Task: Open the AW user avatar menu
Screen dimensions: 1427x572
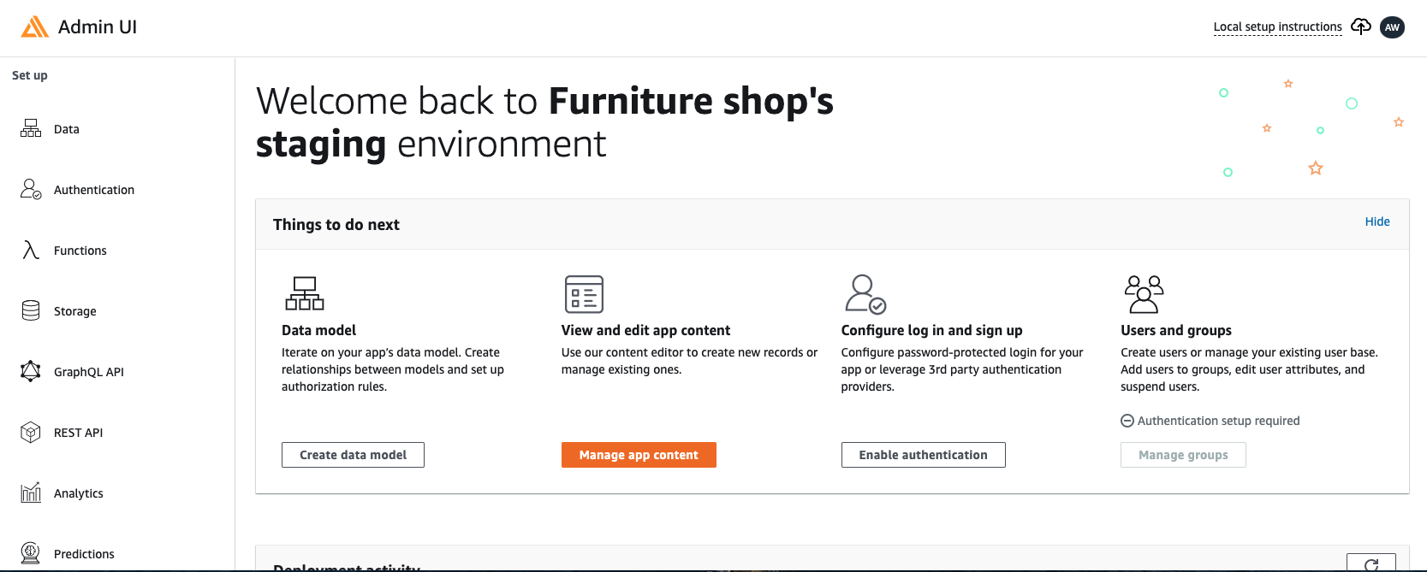Action: (x=1393, y=27)
